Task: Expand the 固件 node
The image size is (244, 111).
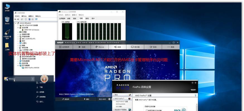Action: tap(18, 41)
